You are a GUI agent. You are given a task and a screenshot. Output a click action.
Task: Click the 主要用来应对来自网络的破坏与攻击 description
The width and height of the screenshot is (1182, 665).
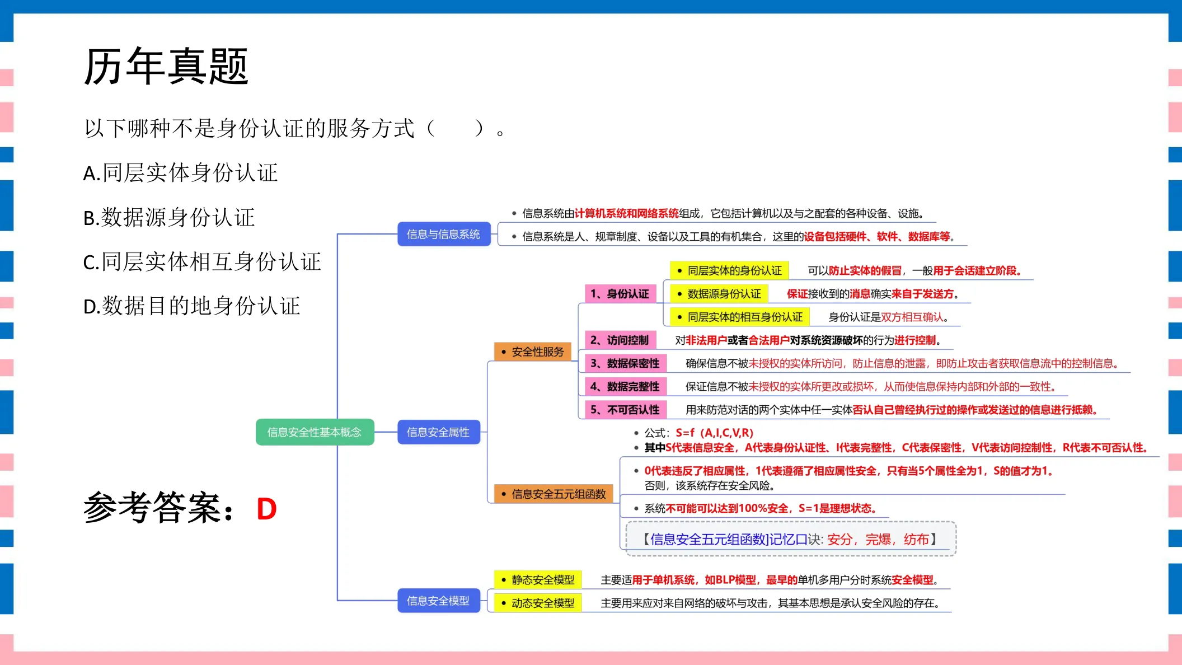(770, 603)
